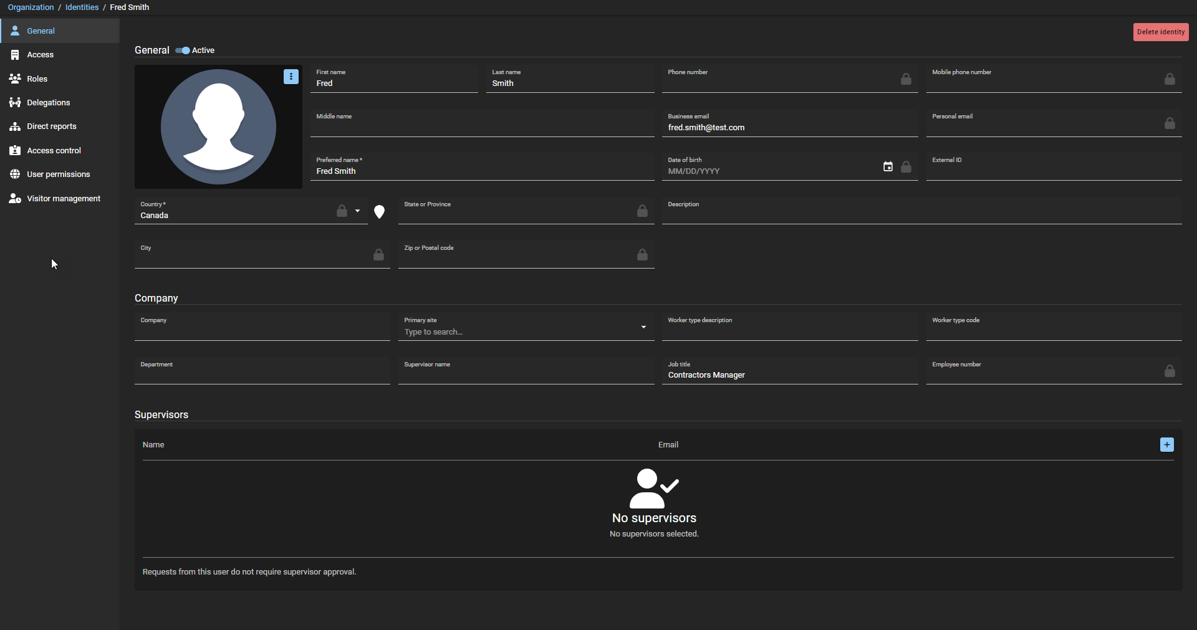Click the Name column header in Supervisors

(153, 445)
